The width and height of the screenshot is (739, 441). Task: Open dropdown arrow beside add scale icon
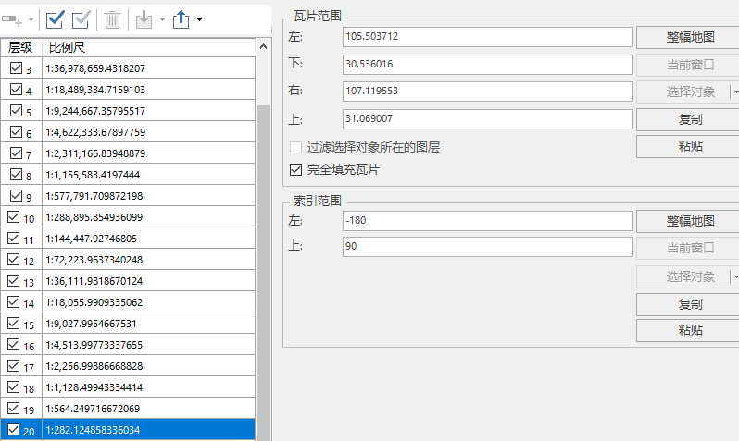coord(31,19)
